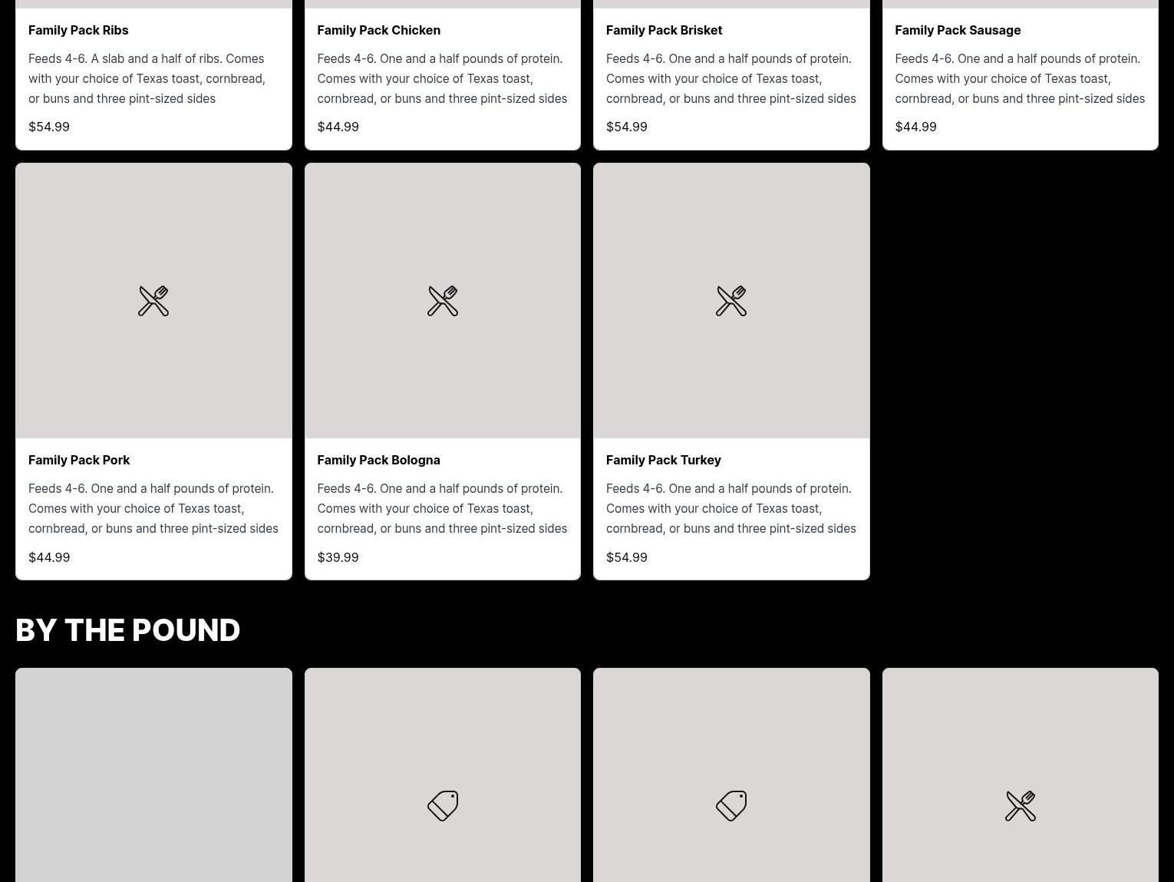The height and width of the screenshot is (882, 1174).
Task: Click the utensils icon above Family Pack Bologna
Action: click(443, 301)
